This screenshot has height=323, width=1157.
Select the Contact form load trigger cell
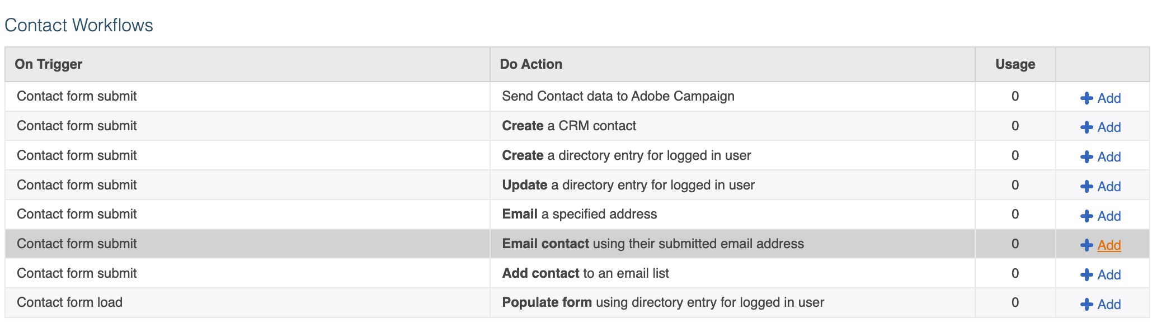point(247,303)
